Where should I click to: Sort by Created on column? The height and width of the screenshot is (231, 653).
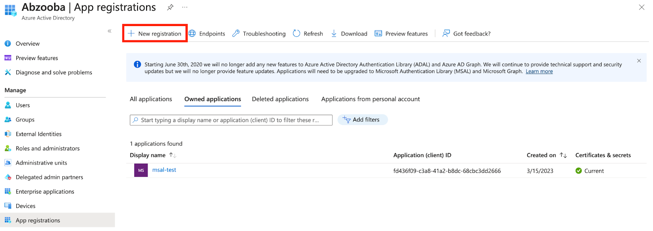[546, 155]
